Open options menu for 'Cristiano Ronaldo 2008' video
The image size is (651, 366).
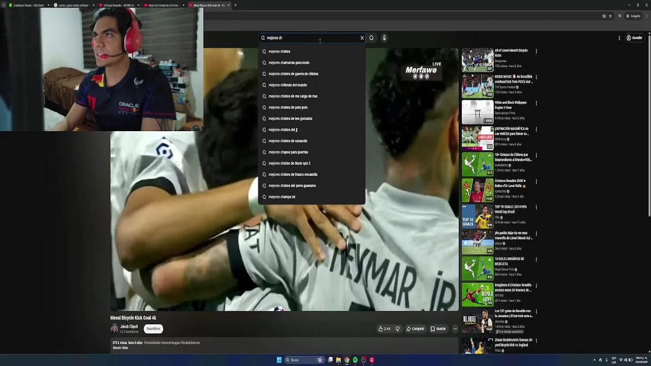[536, 181]
